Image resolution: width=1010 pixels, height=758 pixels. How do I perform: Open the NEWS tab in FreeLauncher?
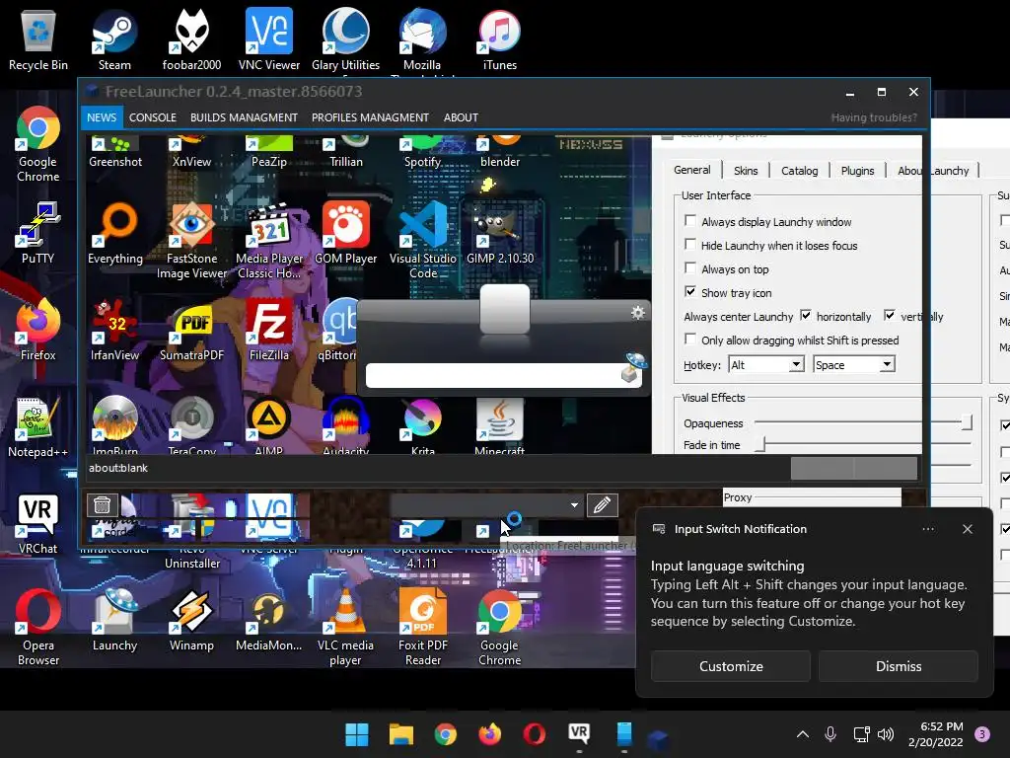(x=102, y=117)
